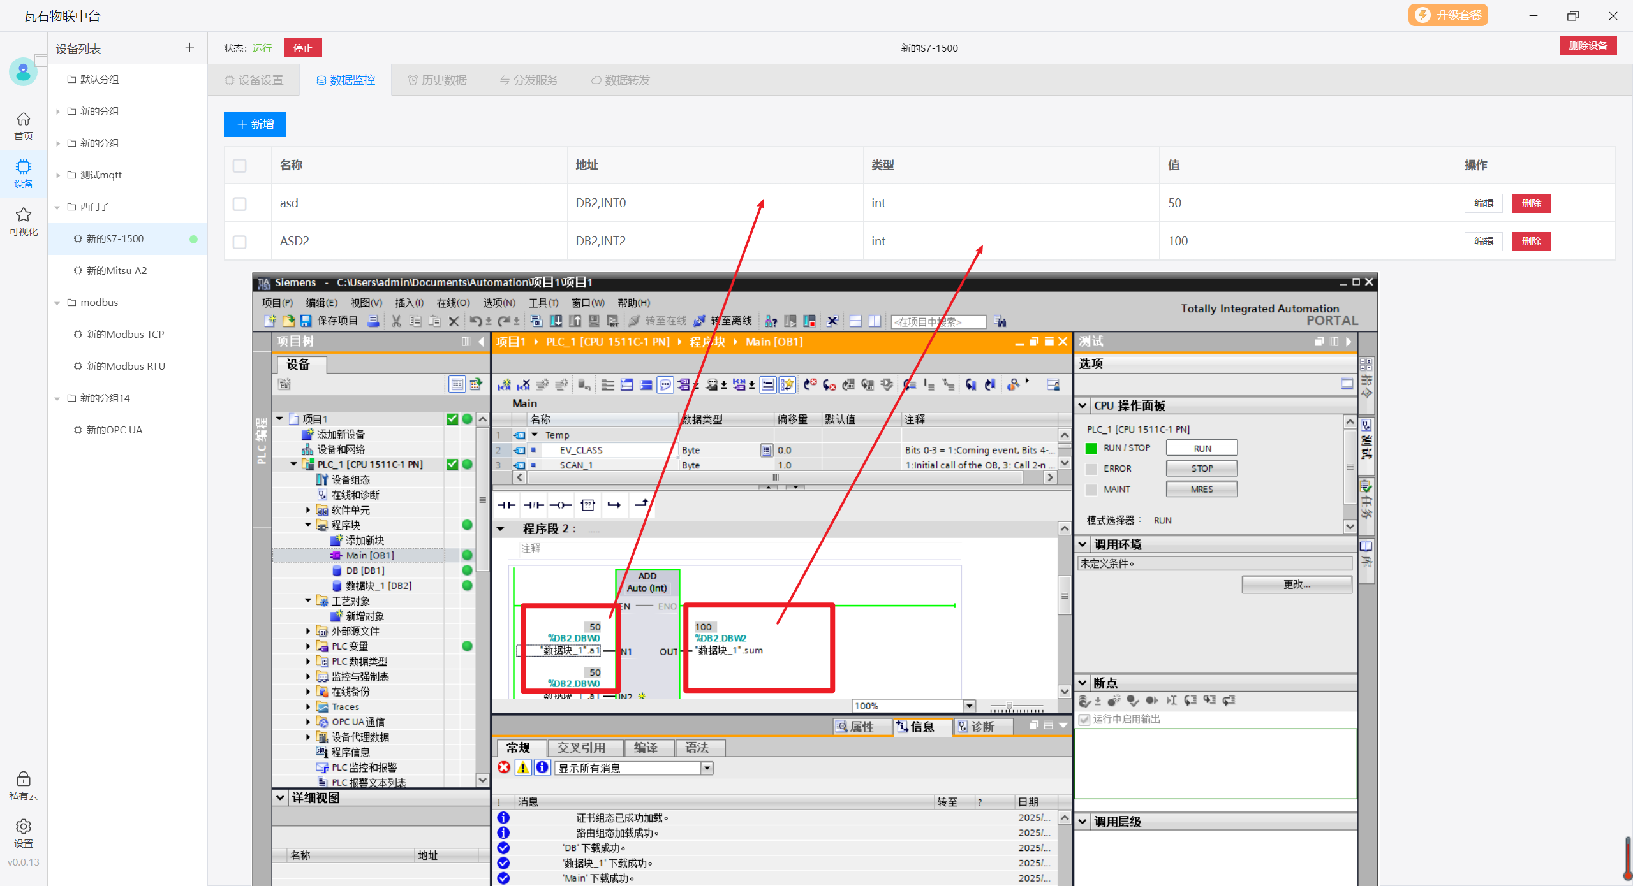Click the user avatar icon

click(23, 71)
